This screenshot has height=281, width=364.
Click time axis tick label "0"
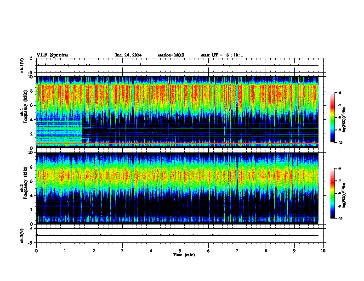(36, 250)
